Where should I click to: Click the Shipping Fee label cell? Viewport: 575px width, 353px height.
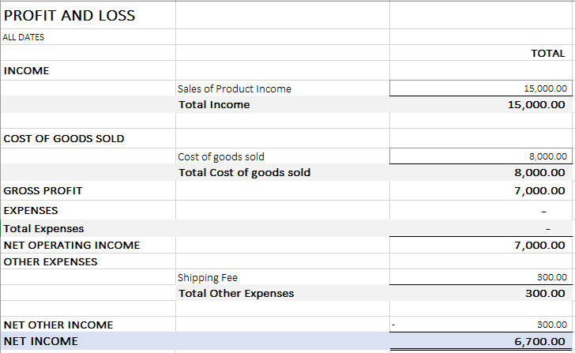click(x=208, y=277)
